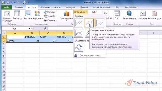Click the fx insert function button
162x91 pixels.
[45, 28]
